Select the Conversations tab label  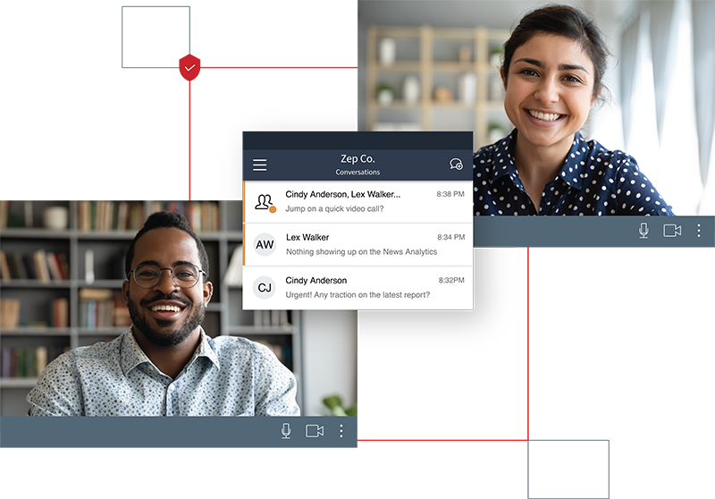tap(357, 172)
